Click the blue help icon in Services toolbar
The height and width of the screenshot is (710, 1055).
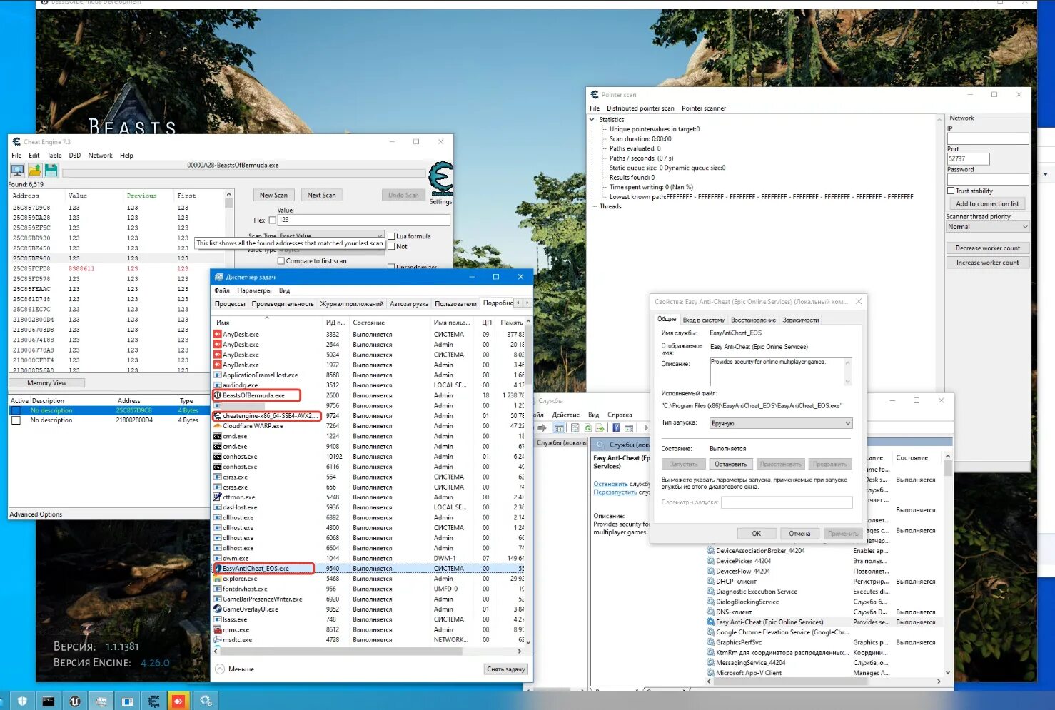(616, 428)
